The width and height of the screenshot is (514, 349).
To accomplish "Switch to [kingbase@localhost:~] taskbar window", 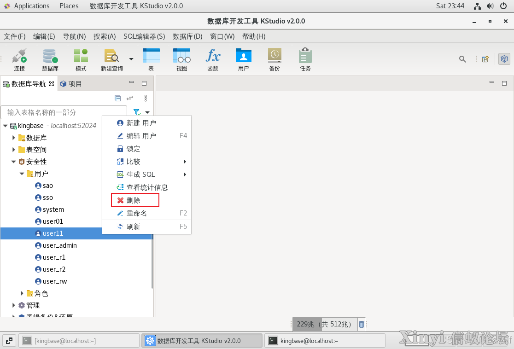I will [x=79, y=341].
